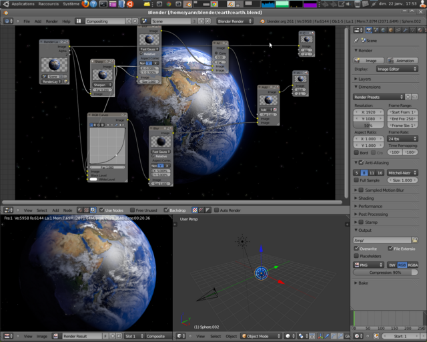Viewport: 427px width, 342px height.
Task: Open the Blender Render engine dropdown
Action: point(235,21)
